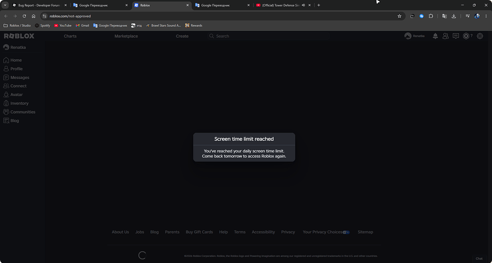Open the Gmail bookmark
492x263 pixels.
click(x=83, y=25)
